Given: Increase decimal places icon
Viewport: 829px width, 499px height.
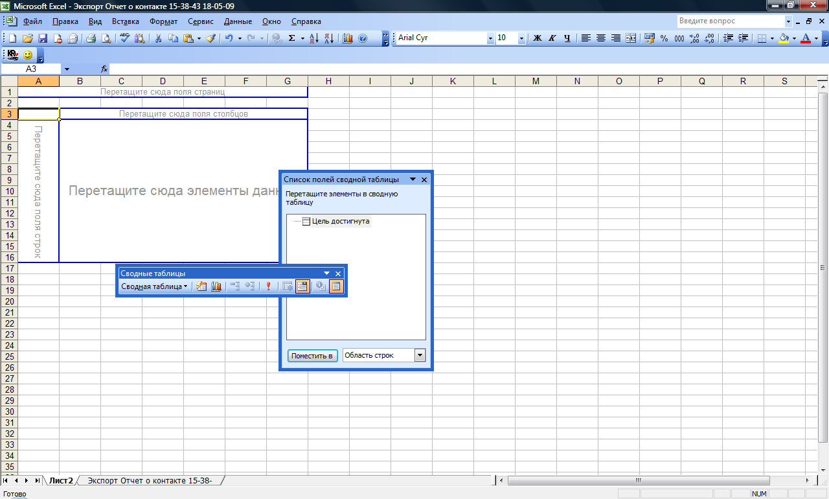Looking at the screenshot, I should [694, 38].
